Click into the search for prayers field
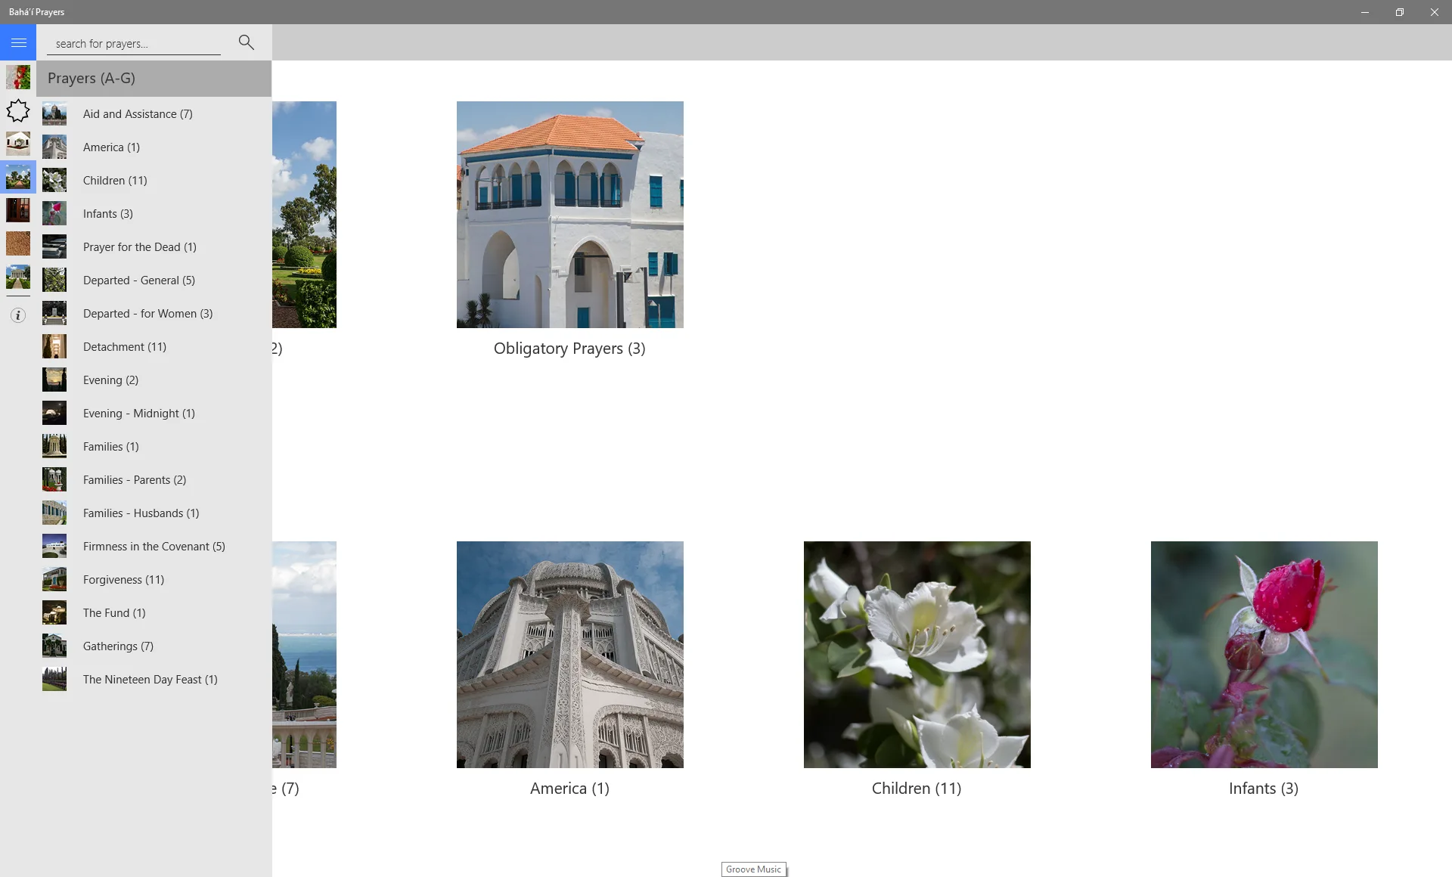This screenshot has height=877, width=1452. 134,44
